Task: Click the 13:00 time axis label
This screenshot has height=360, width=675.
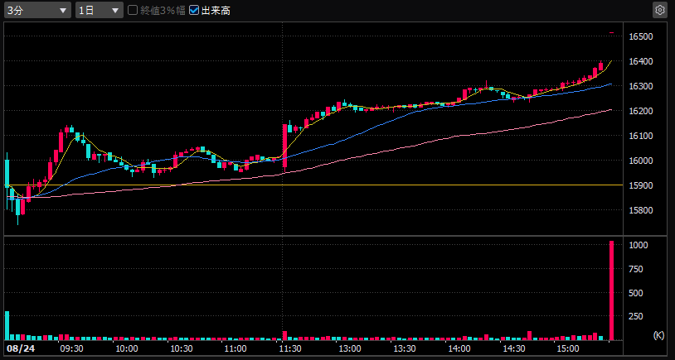Action: pyautogui.click(x=350, y=348)
